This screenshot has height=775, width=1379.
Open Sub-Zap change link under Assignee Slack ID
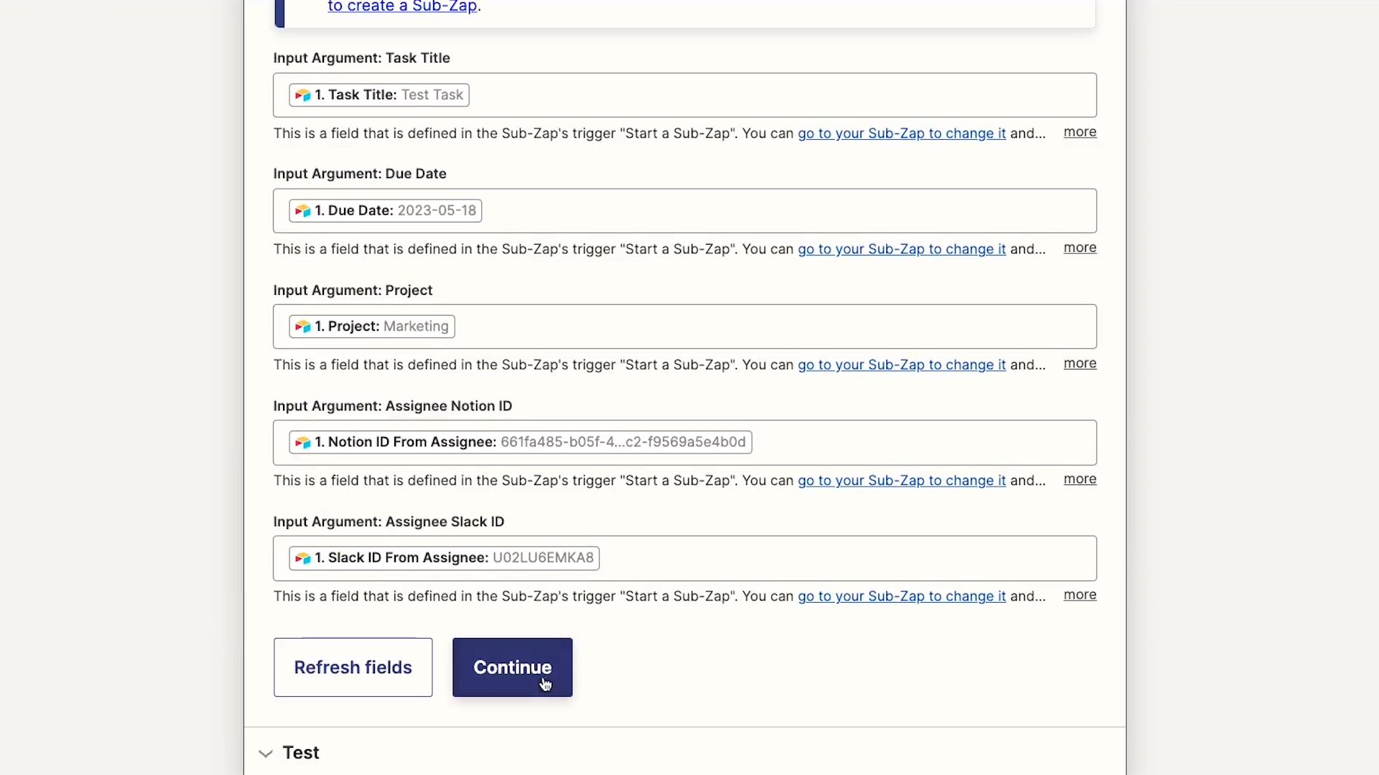pyautogui.click(x=901, y=596)
